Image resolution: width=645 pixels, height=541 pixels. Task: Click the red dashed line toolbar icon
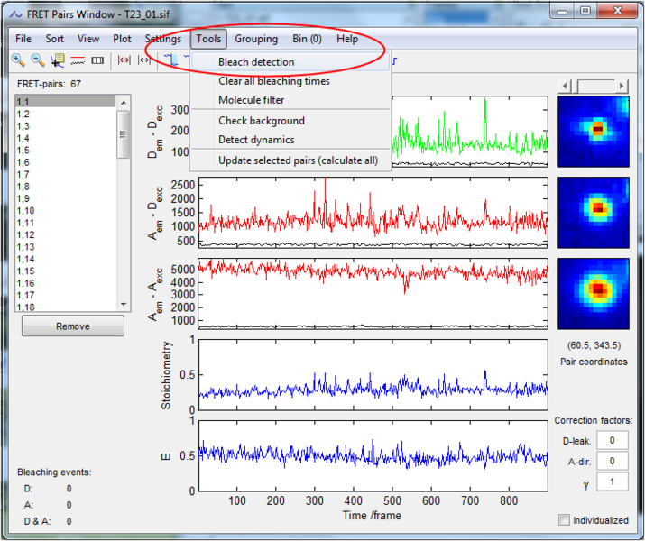(78, 60)
